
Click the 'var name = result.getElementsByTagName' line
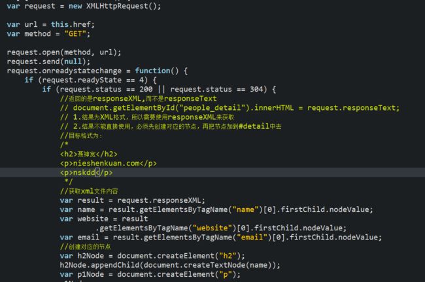pos(216,209)
